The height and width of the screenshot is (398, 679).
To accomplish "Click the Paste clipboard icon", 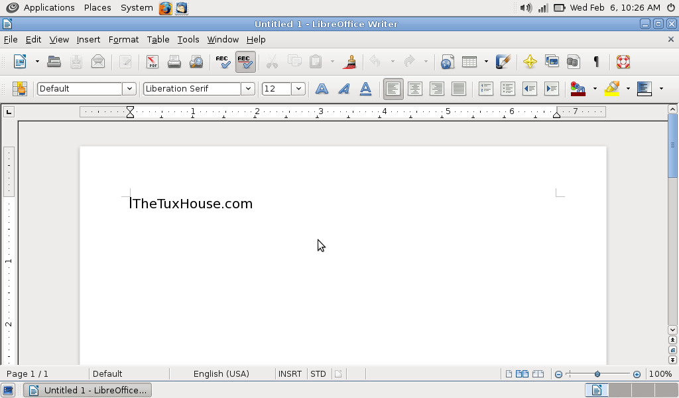I will [316, 62].
